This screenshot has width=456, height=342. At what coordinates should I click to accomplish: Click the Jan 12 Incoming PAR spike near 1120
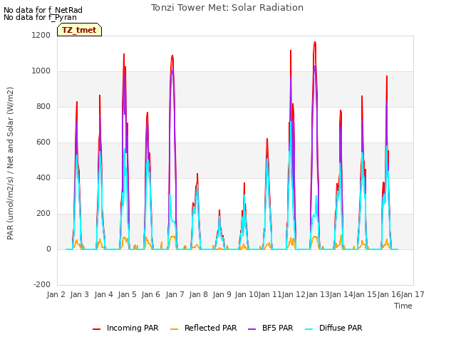(291, 51)
